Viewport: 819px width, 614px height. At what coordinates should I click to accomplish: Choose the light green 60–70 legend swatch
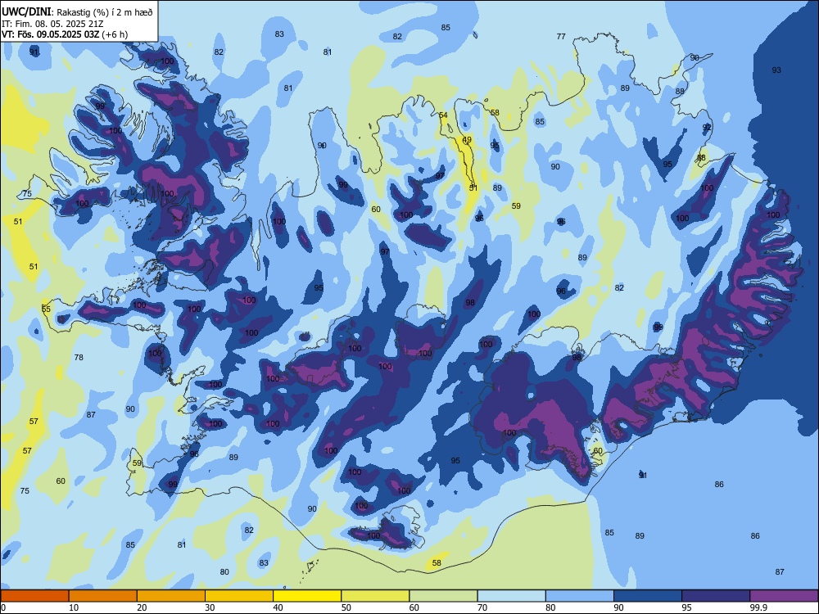(443, 596)
